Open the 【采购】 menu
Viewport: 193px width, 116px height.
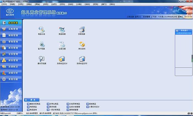tap(21, 4)
